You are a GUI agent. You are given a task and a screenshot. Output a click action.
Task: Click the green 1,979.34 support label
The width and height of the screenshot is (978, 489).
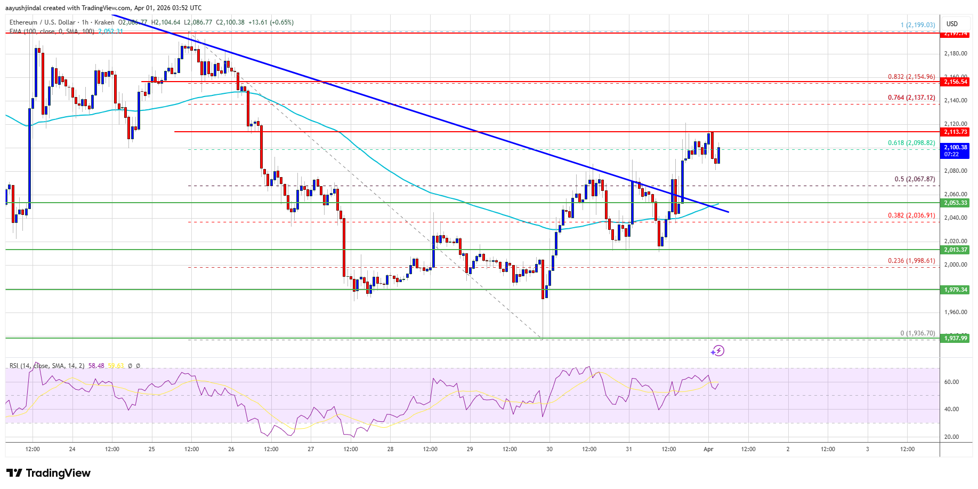click(956, 288)
